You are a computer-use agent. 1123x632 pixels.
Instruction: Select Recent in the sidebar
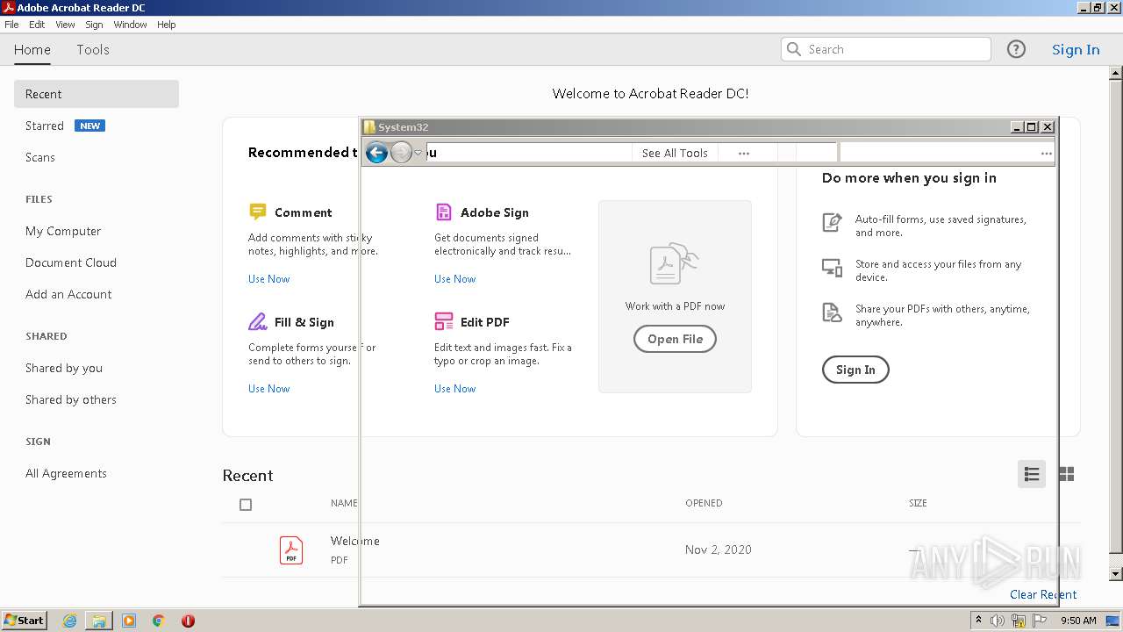[x=97, y=94]
